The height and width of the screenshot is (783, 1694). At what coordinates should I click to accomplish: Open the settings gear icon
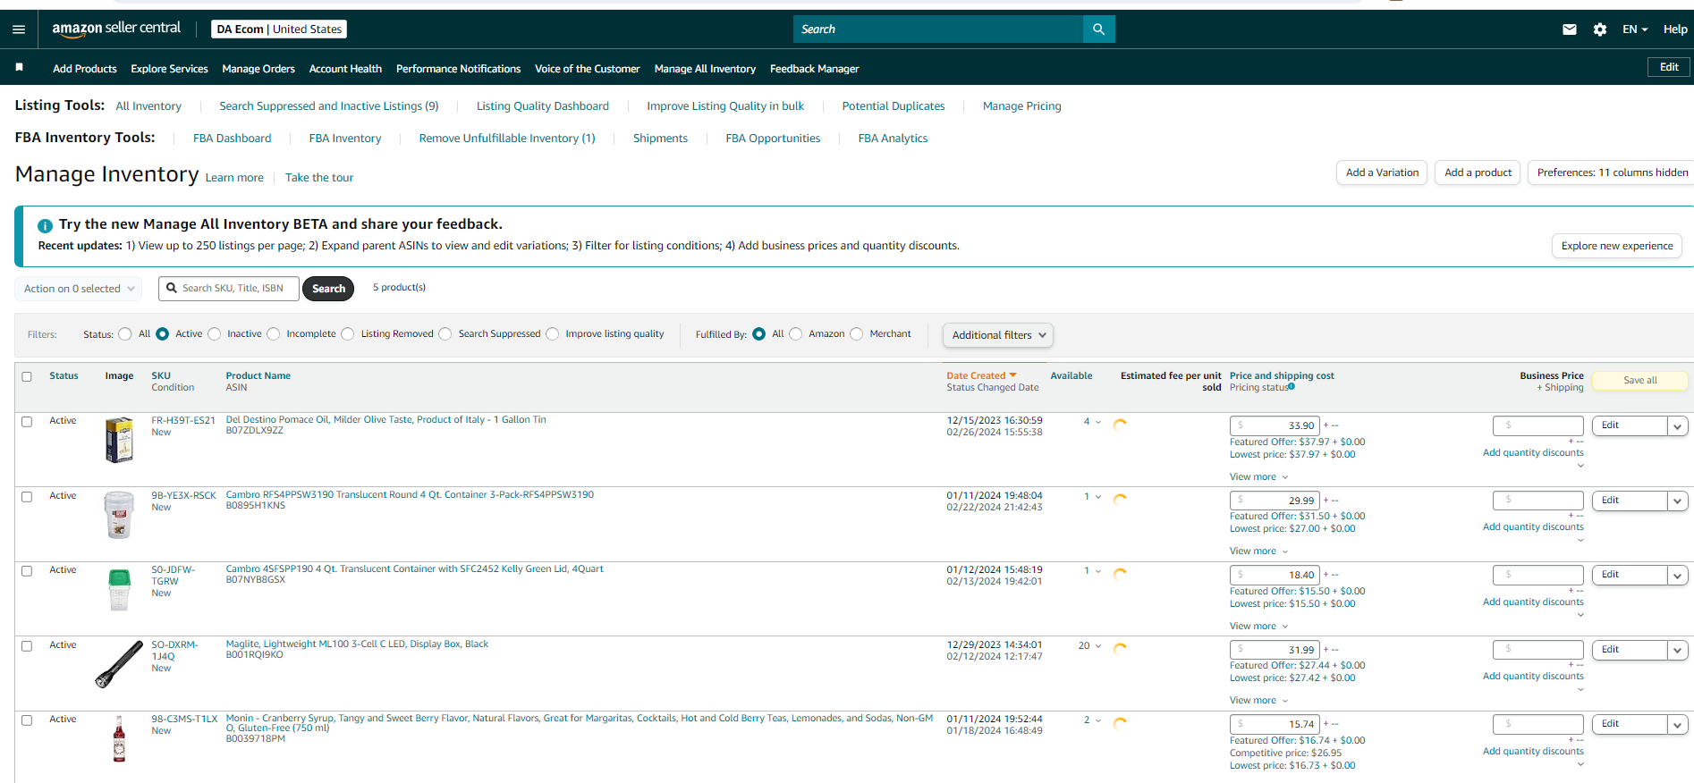click(1599, 29)
